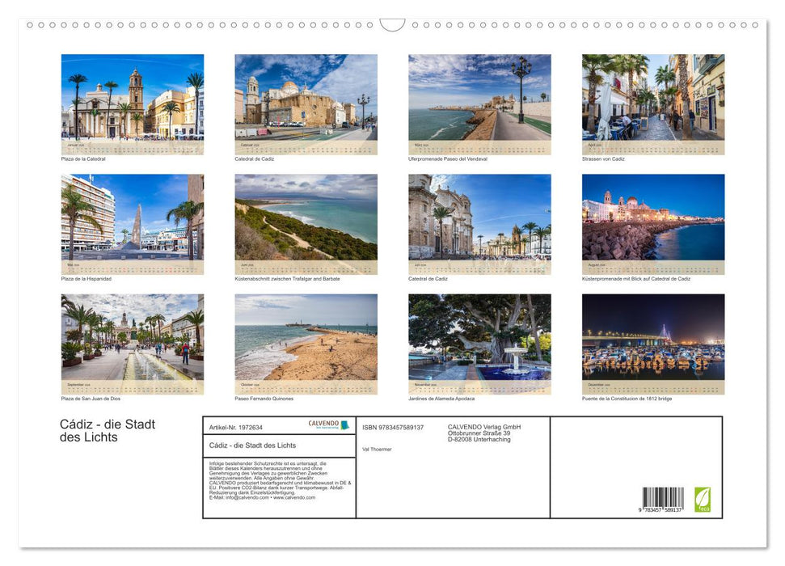
Task: Select the January thumbnail Plaza de la Catedral
Action: tap(131, 105)
